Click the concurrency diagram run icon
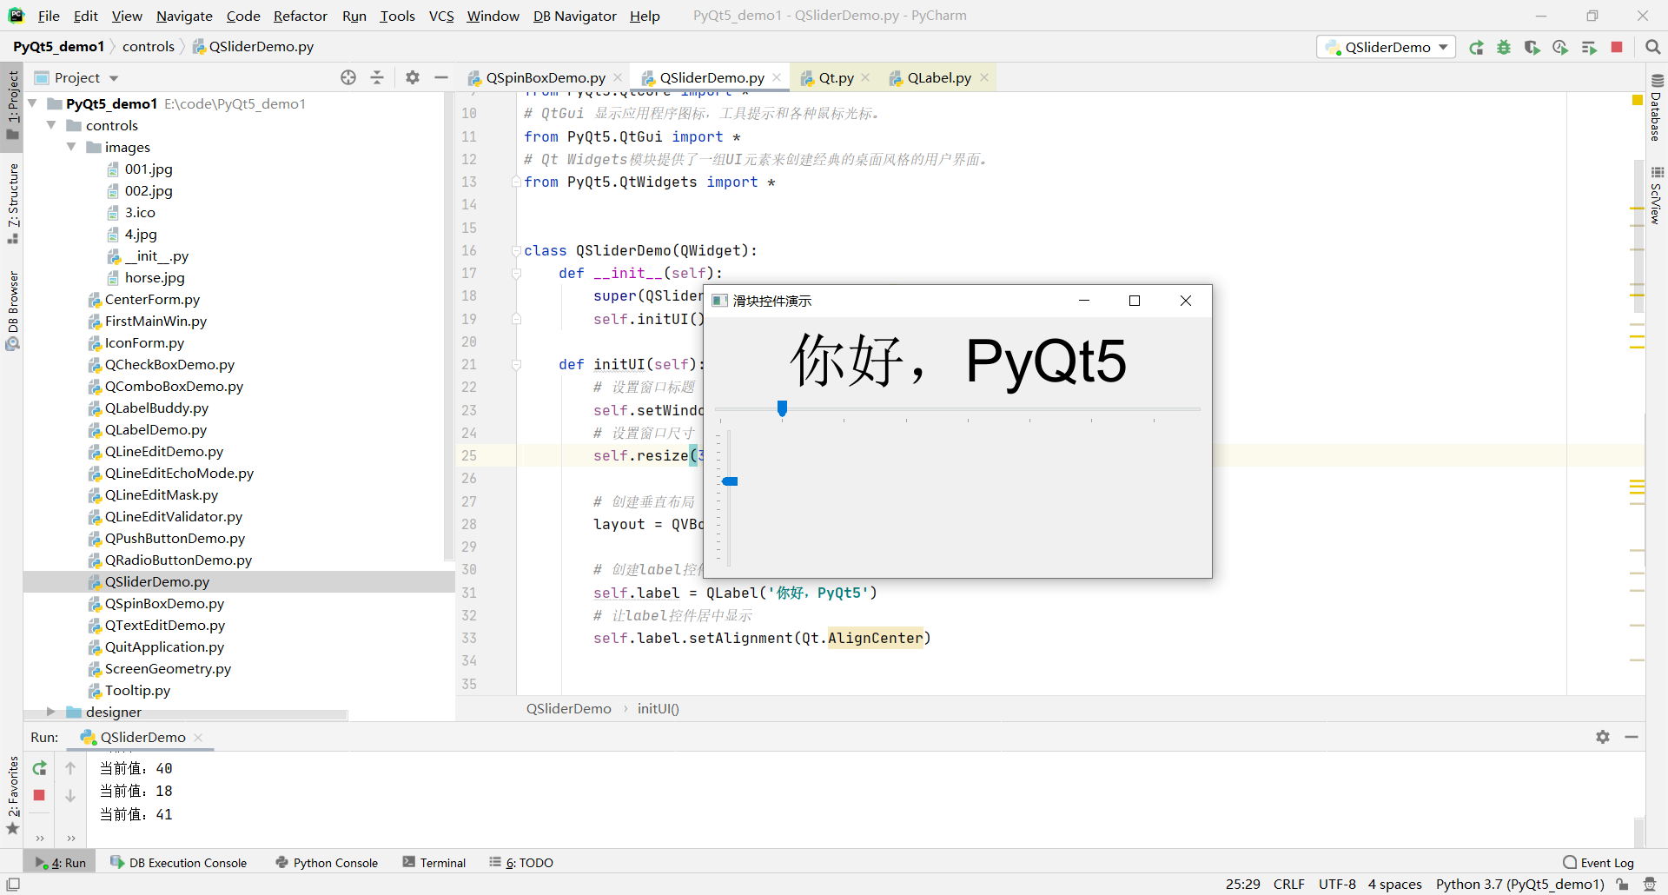Screen dimensions: 1668x895 [x=1589, y=48]
